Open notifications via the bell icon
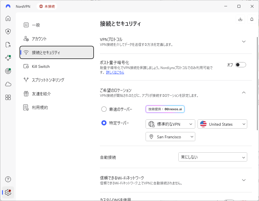The height and width of the screenshot is (201, 259). 252,19
